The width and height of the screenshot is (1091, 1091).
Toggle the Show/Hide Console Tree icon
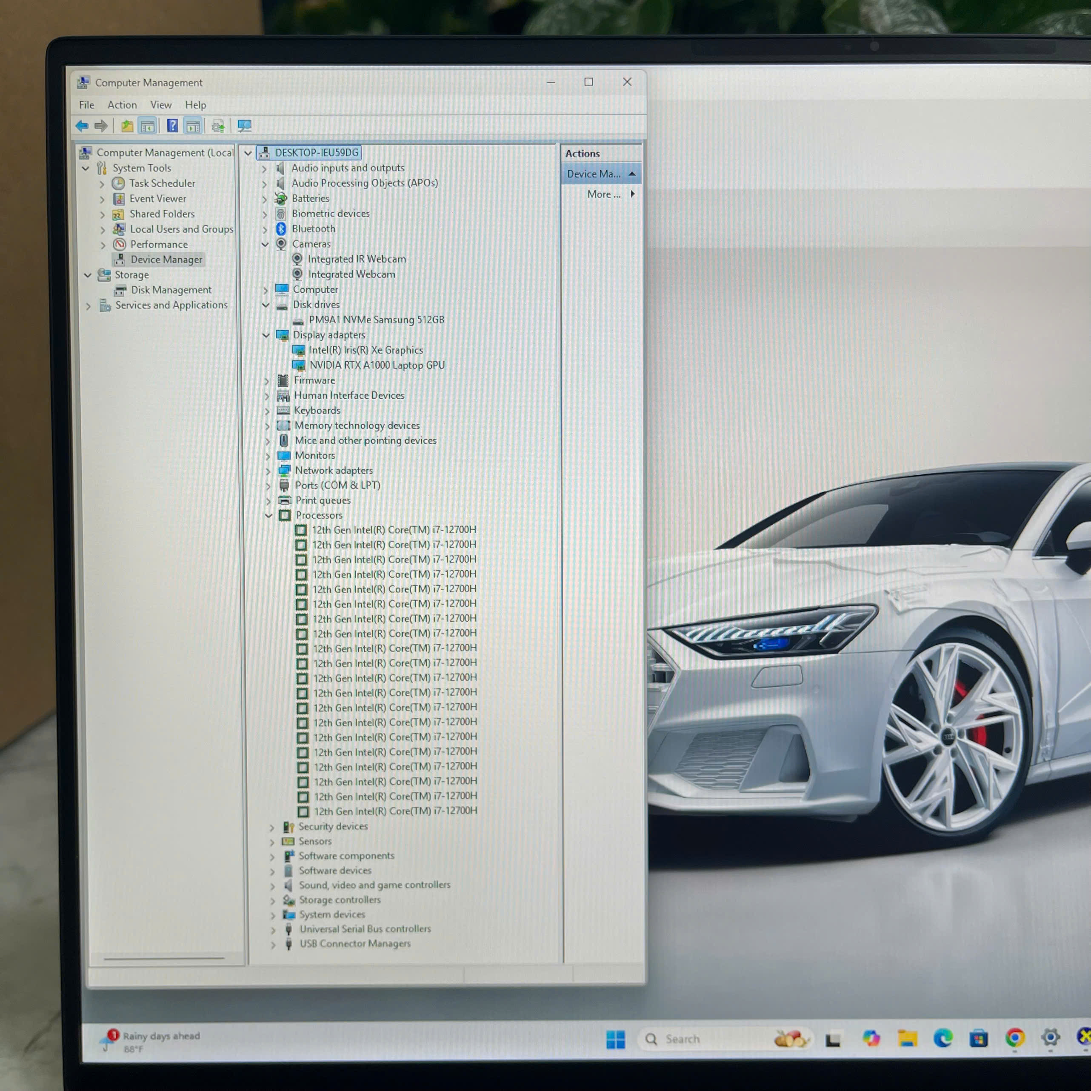(x=148, y=126)
